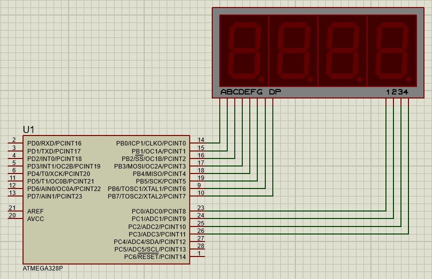Viewport: 432px width, 279px height.
Task: Click pin number 28 on the microcontroller
Action: click(x=201, y=245)
